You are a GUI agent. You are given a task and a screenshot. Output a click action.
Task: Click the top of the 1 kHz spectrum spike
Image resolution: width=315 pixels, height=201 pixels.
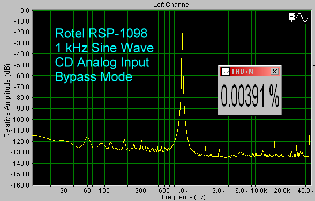[182, 34]
